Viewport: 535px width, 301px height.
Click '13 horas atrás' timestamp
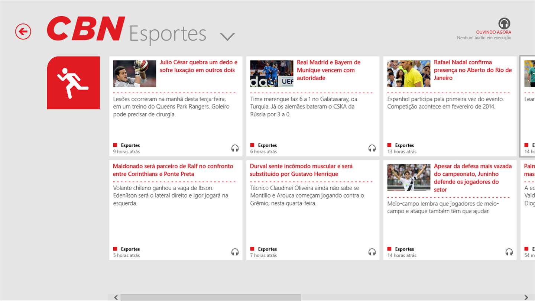pos(402,152)
